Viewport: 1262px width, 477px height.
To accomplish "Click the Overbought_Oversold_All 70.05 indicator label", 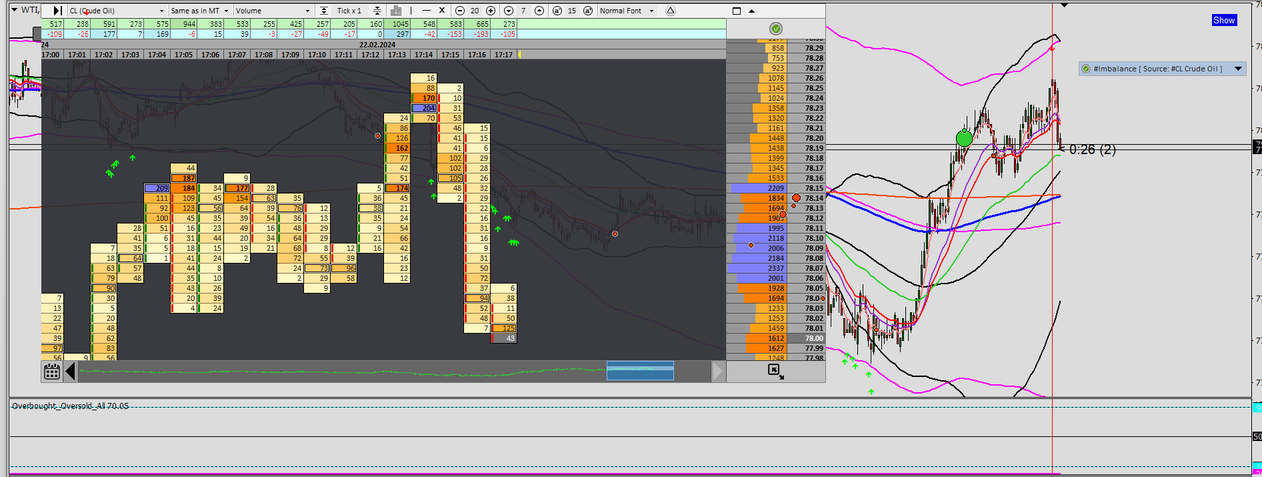I will coord(70,406).
